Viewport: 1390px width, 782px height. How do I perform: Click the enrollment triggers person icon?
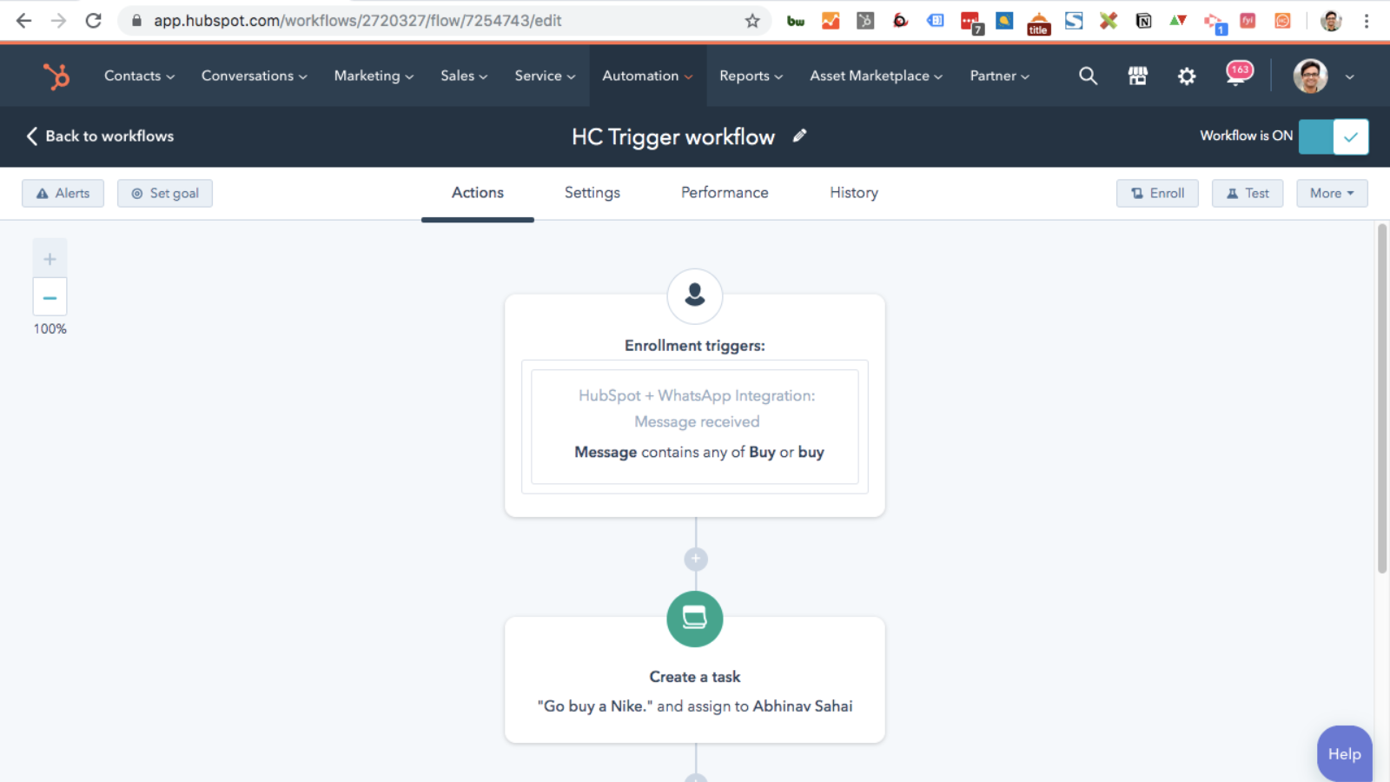[x=694, y=296]
